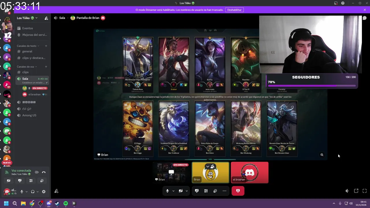The height and width of the screenshot is (208, 370).
Task: Open the chat bubble icon at top right
Action: (365, 18)
